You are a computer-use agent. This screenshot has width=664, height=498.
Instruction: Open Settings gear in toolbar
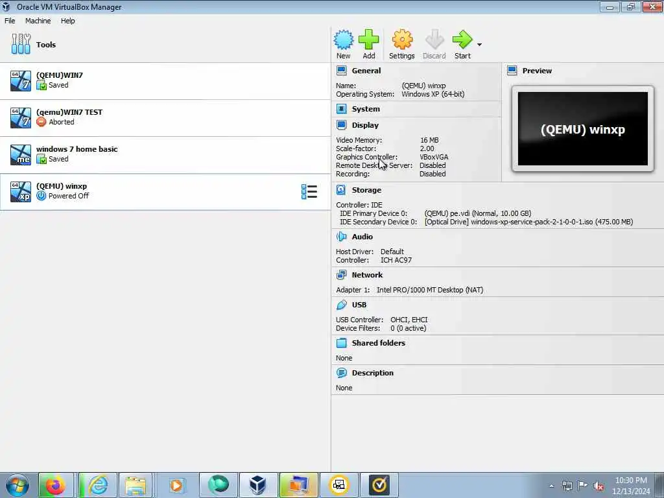coord(402,40)
